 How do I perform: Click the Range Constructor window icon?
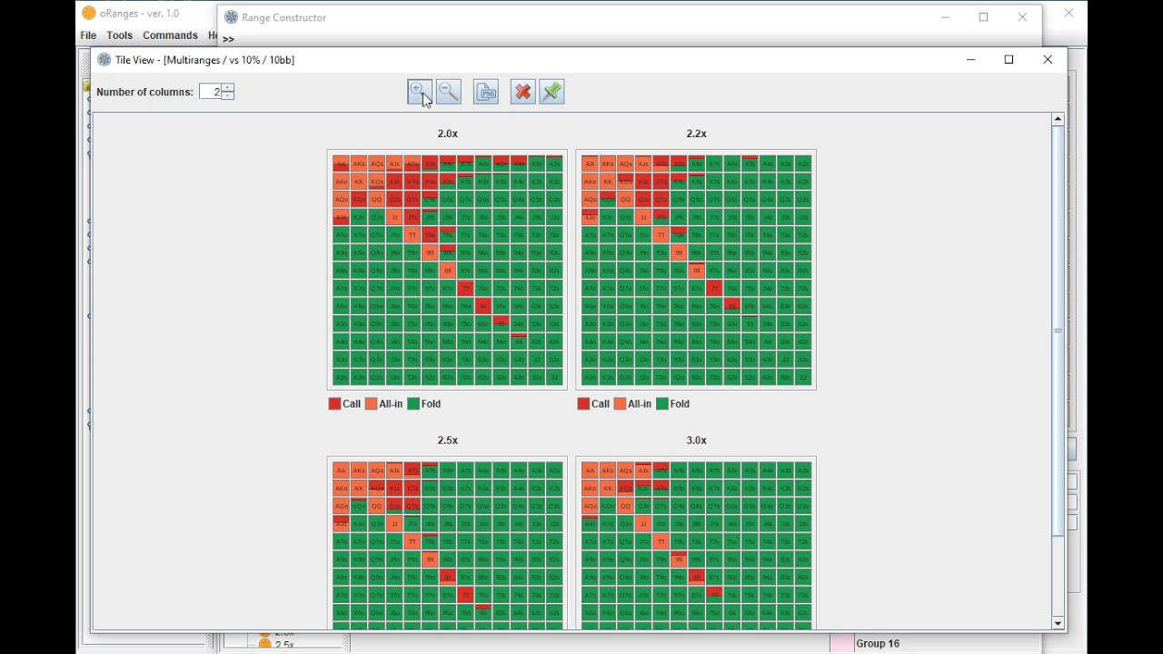(231, 17)
